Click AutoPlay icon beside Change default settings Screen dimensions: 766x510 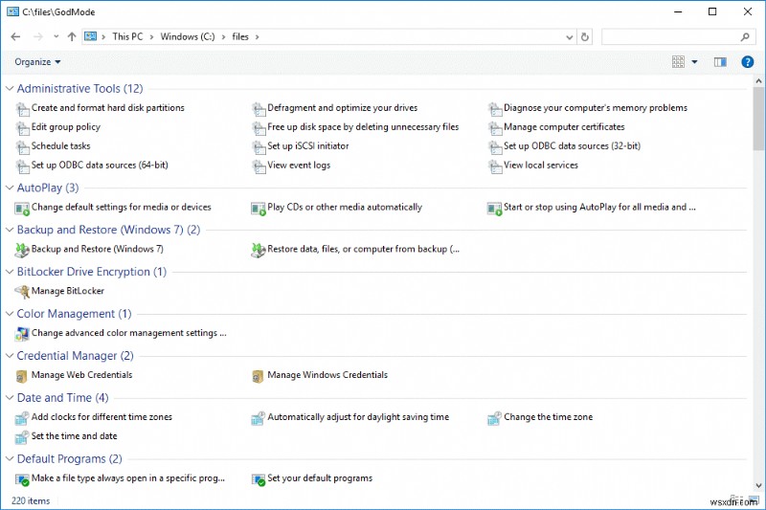tap(22, 209)
